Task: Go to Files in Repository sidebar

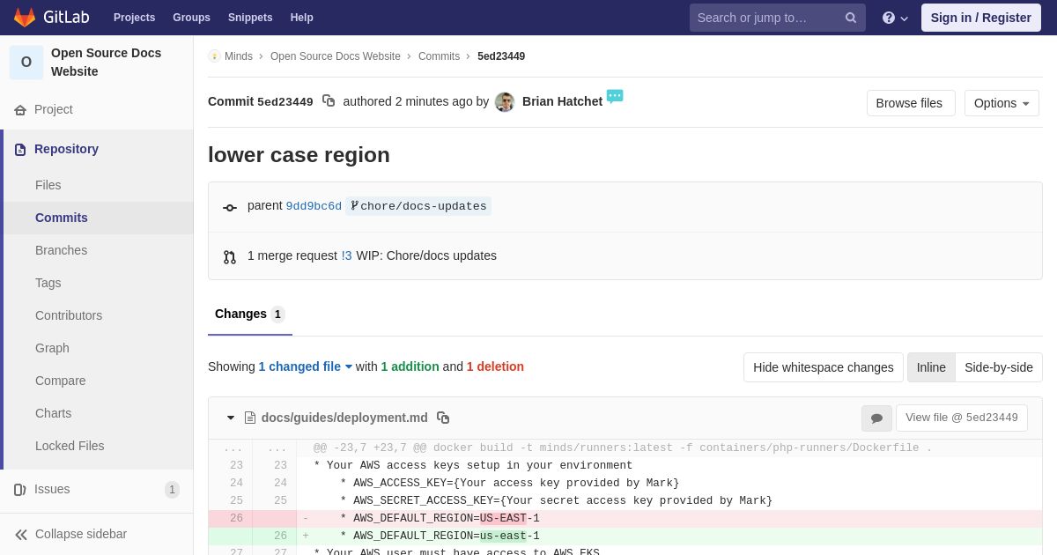Action: tap(48, 185)
